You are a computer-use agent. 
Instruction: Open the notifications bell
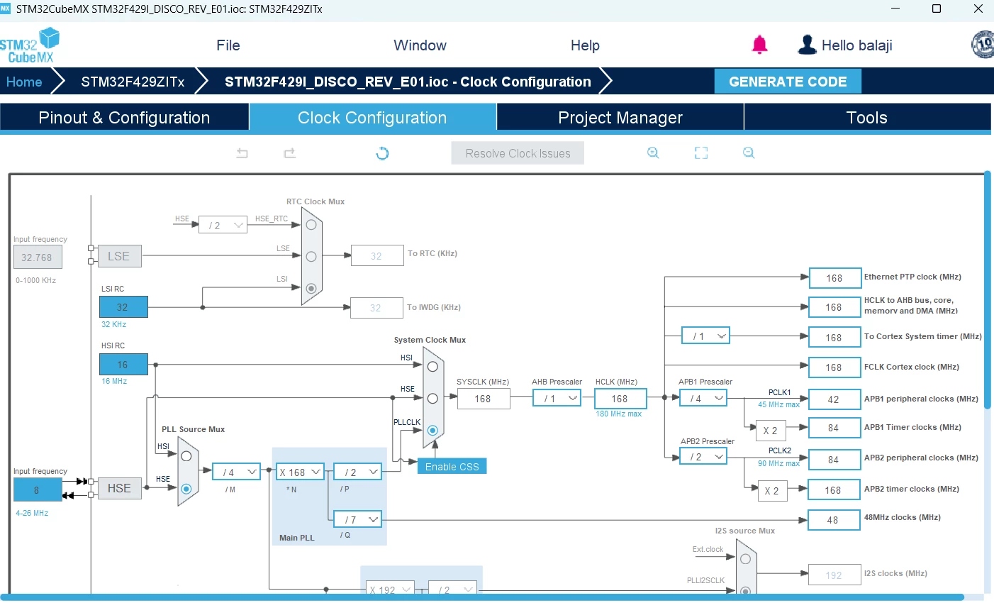[759, 45]
